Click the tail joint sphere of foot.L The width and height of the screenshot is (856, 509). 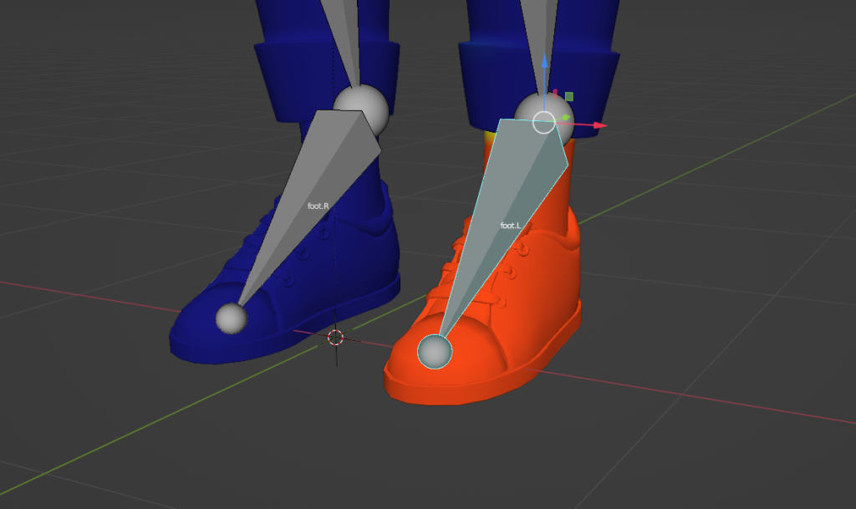pyautogui.click(x=435, y=352)
